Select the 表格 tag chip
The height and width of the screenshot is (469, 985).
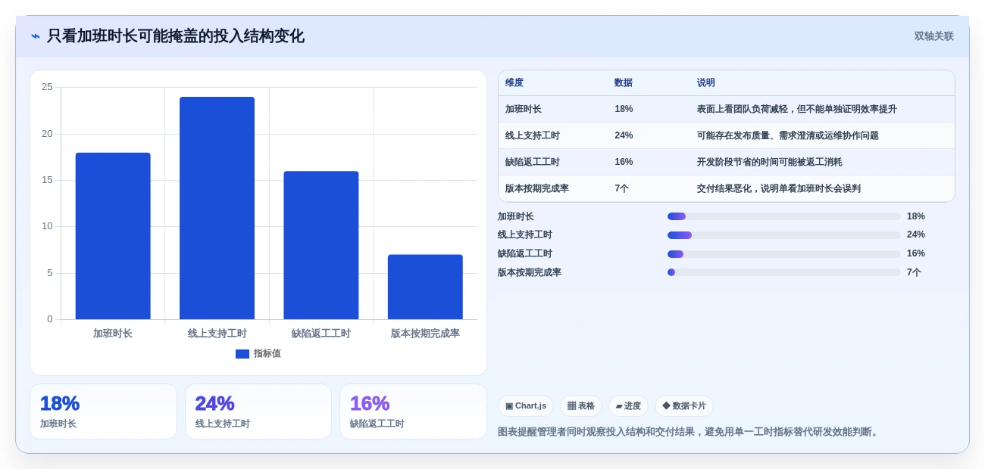point(581,406)
